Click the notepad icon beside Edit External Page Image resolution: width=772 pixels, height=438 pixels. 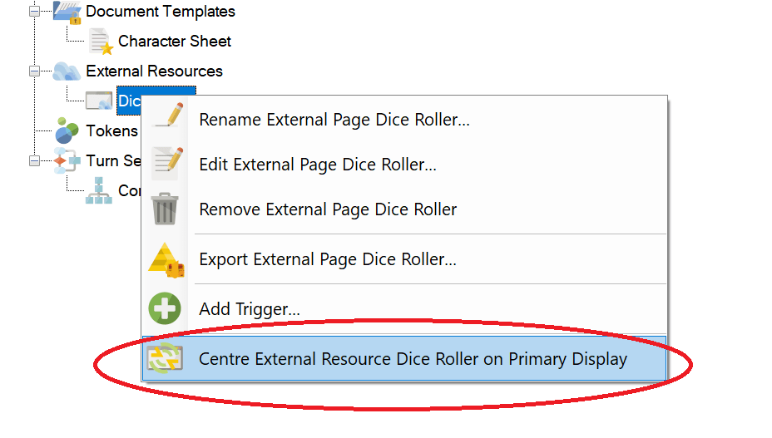tap(166, 163)
